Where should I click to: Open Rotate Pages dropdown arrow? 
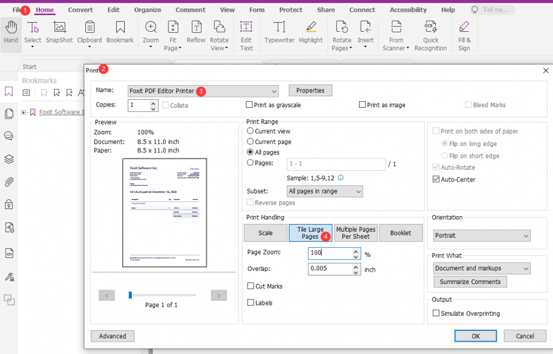click(x=350, y=48)
